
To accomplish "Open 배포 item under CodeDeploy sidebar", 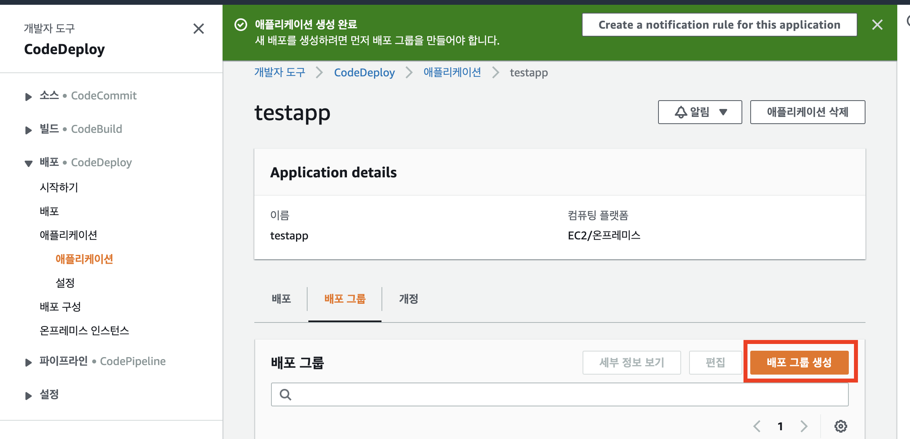I will click(x=49, y=211).
